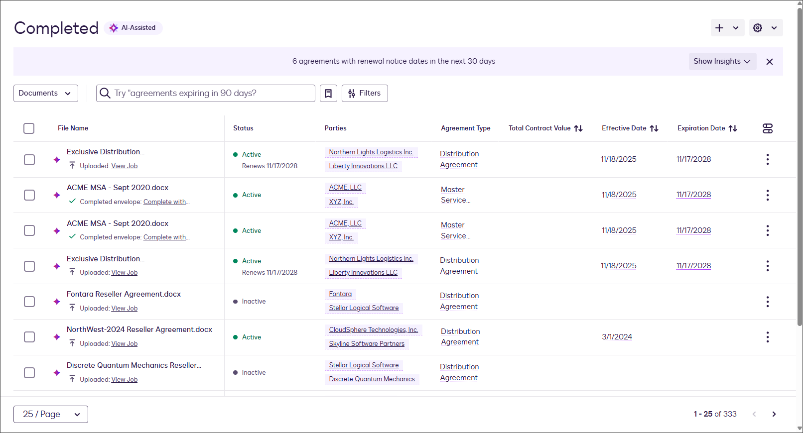803x433 pixels.
Task: Click the Parties column header
Action: (x=336, y=128)
